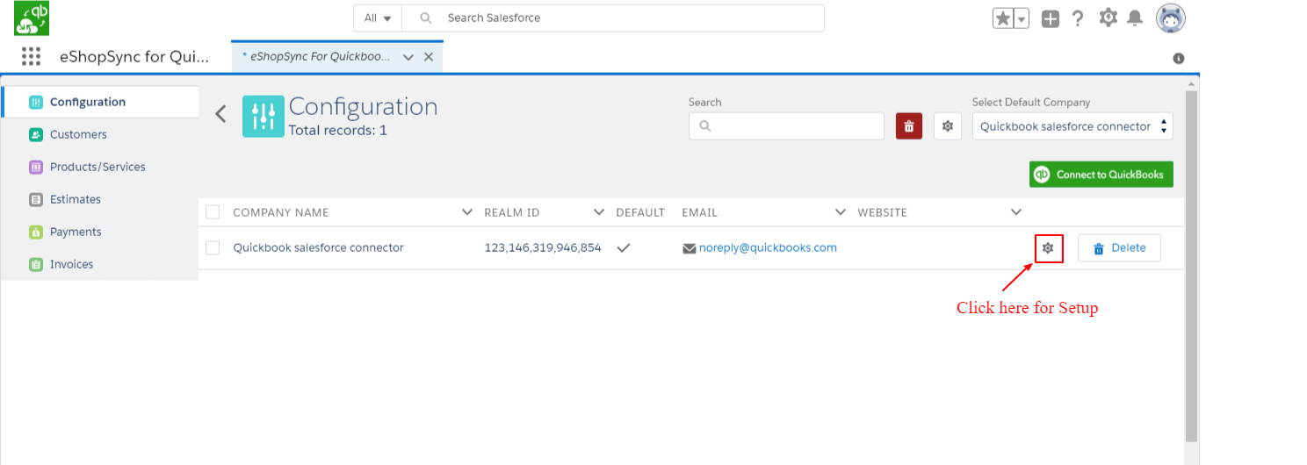Click the back arrow beside Configuration
Viewport: 1307px width, 465px height.
220,113
